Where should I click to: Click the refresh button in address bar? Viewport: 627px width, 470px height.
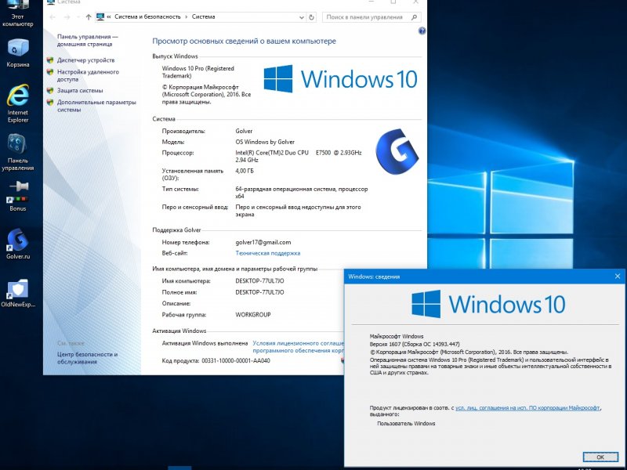(x=311, y=17)
